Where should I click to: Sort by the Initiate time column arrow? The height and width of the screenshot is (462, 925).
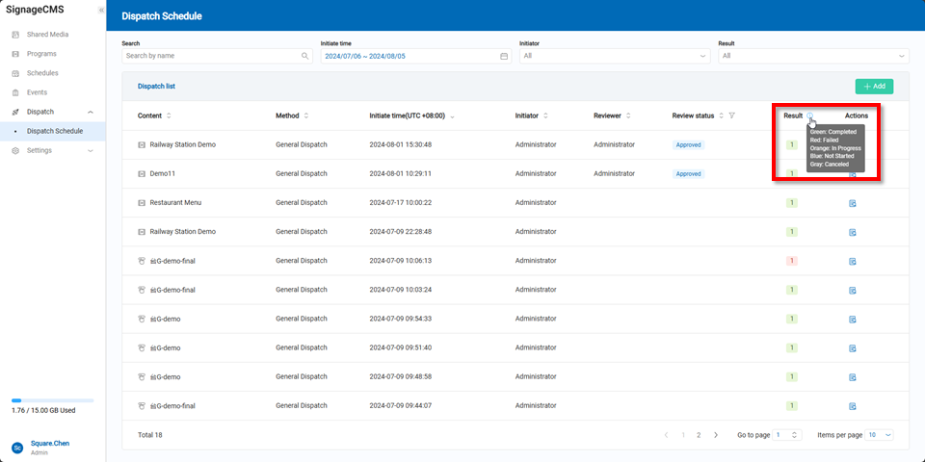click(x=453, y=115)
